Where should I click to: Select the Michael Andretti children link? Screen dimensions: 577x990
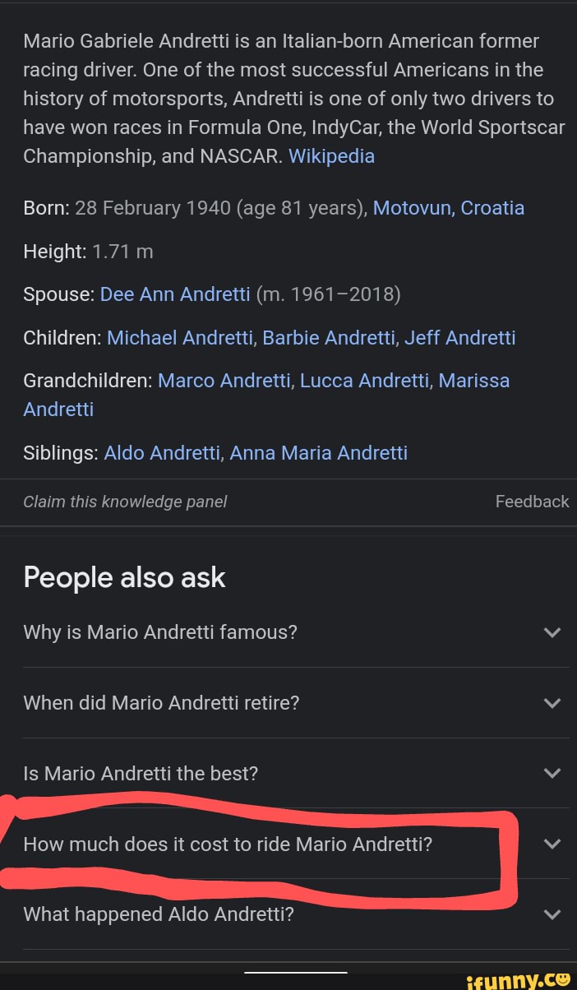click(179, 337)
